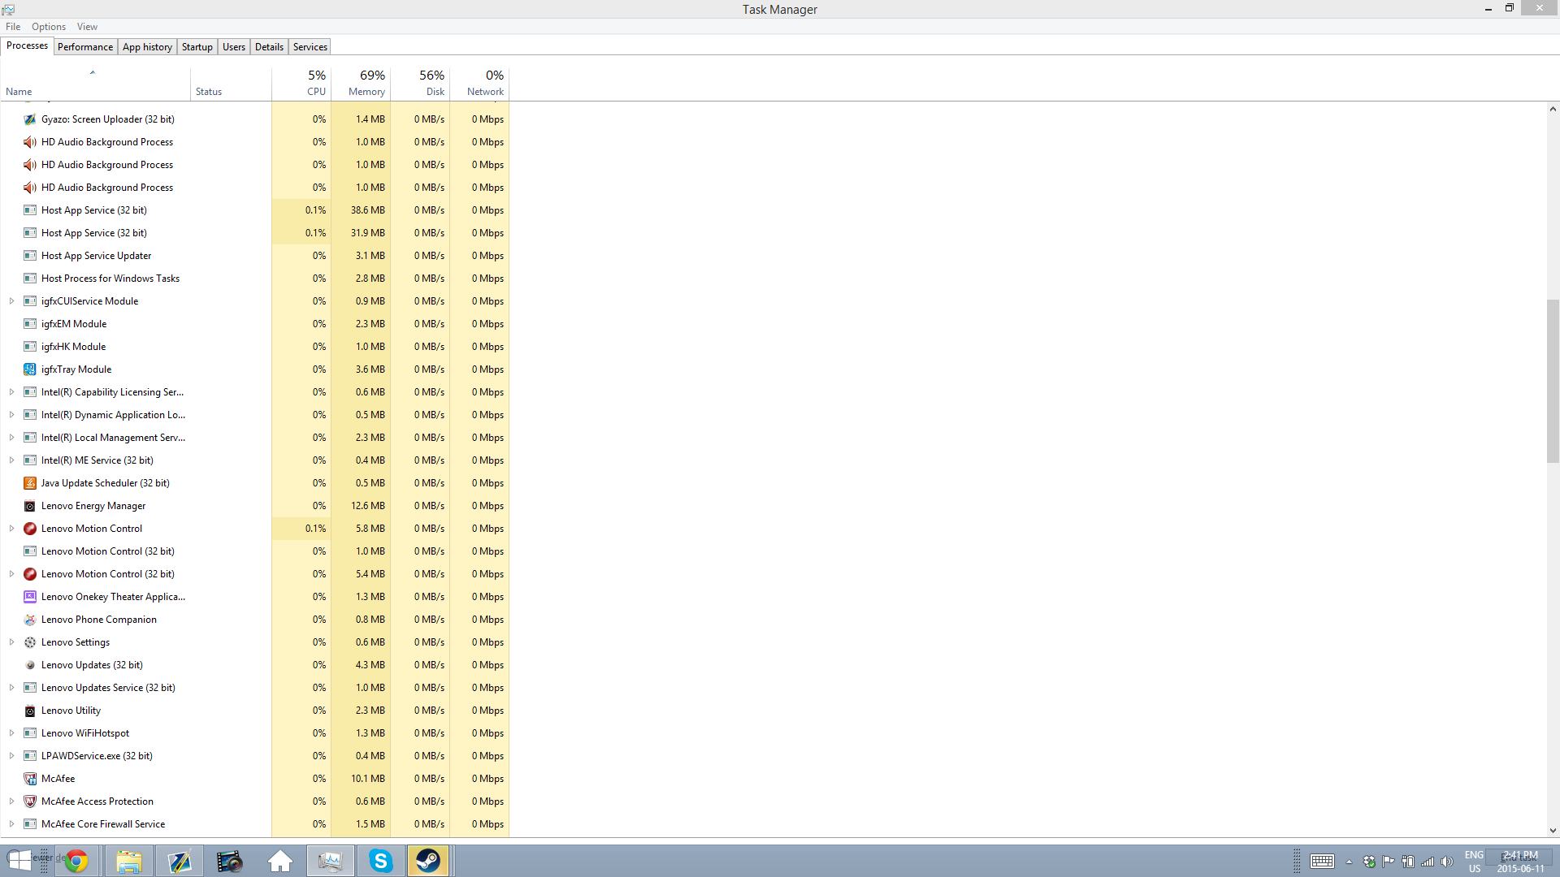1560x877 pixels.
Task: Expand the igfxCUIService Module entry
Action: 11,301
